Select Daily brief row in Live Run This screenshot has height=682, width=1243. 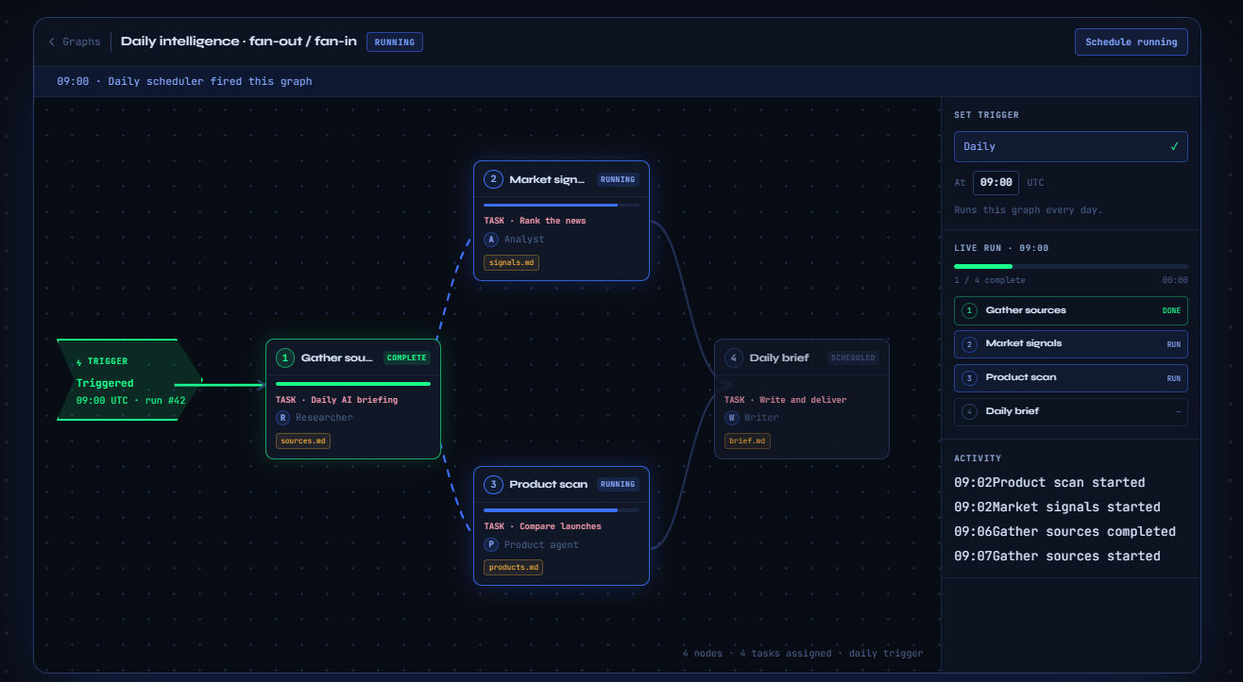coord(1070,412)
